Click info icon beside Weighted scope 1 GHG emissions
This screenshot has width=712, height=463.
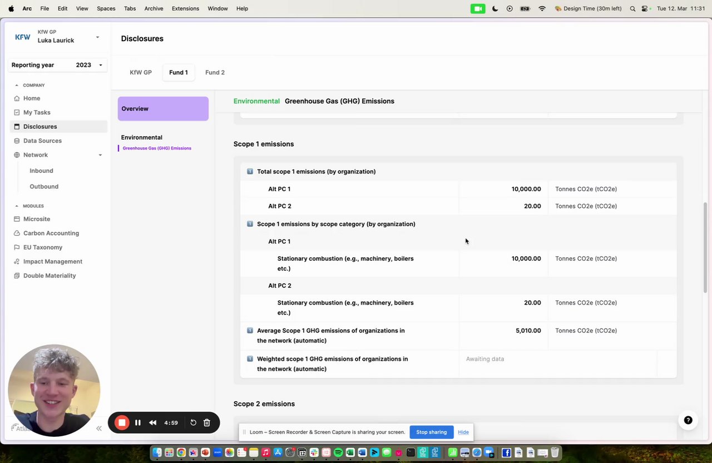(250, 359)
